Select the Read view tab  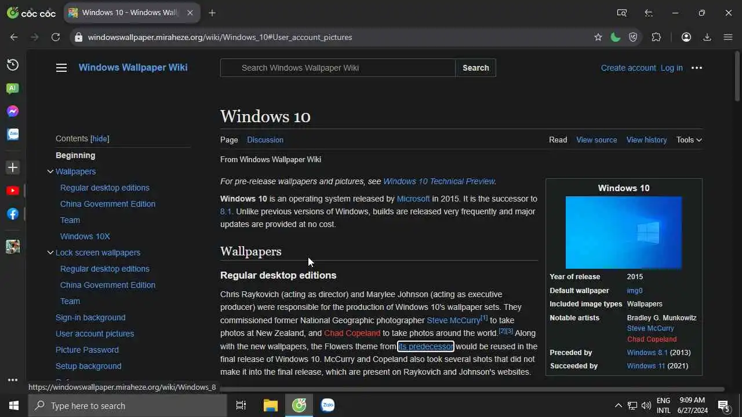tap(558, 140)
